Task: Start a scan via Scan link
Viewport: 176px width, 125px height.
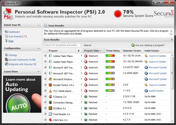Action: click(11, 41)
